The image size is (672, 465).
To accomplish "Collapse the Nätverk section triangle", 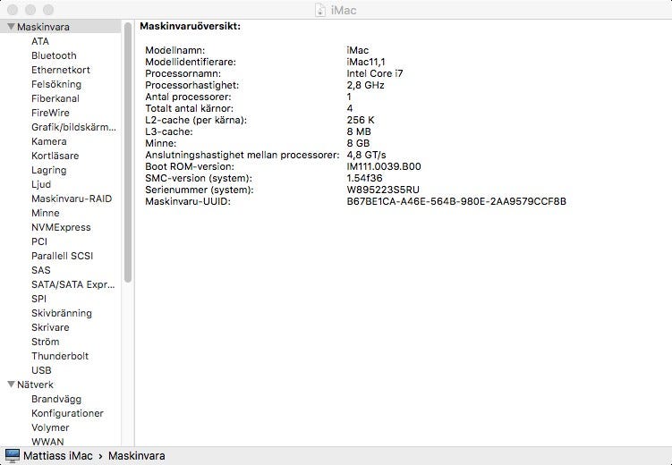I will [x=10, y=385].
